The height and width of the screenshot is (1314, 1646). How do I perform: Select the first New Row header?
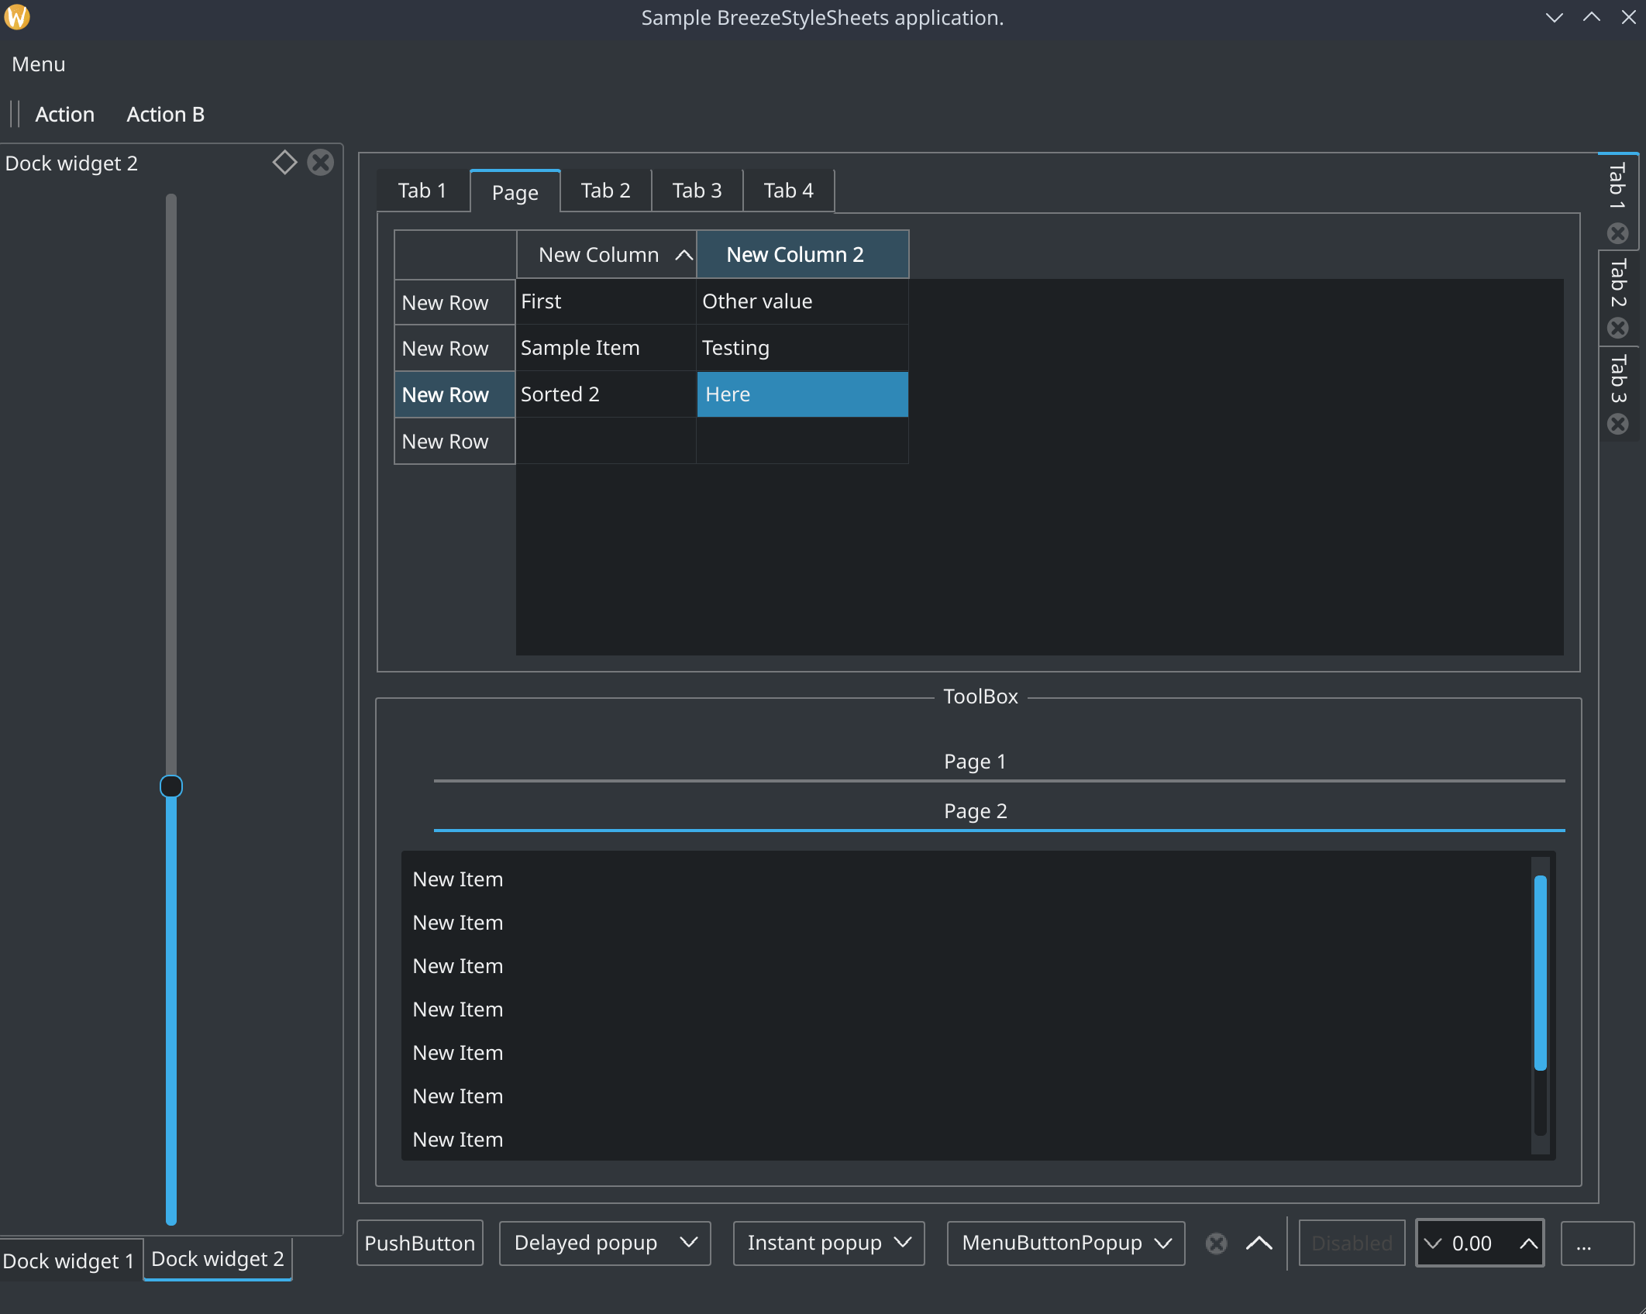pyautogui.click(x=455, y=303)
